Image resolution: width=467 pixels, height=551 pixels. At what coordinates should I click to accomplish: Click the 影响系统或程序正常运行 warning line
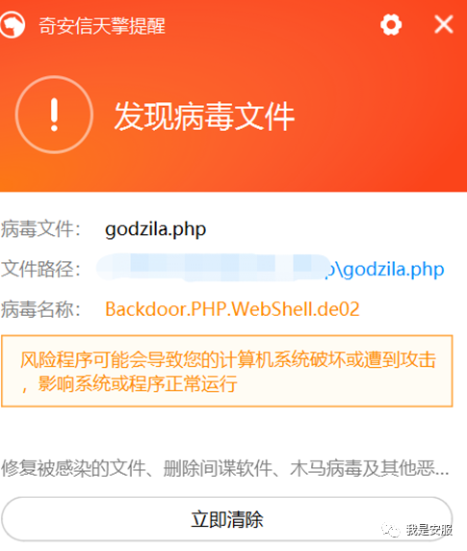click(138, 383)
